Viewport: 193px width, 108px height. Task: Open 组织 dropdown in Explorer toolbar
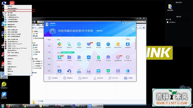click(34, 28)
